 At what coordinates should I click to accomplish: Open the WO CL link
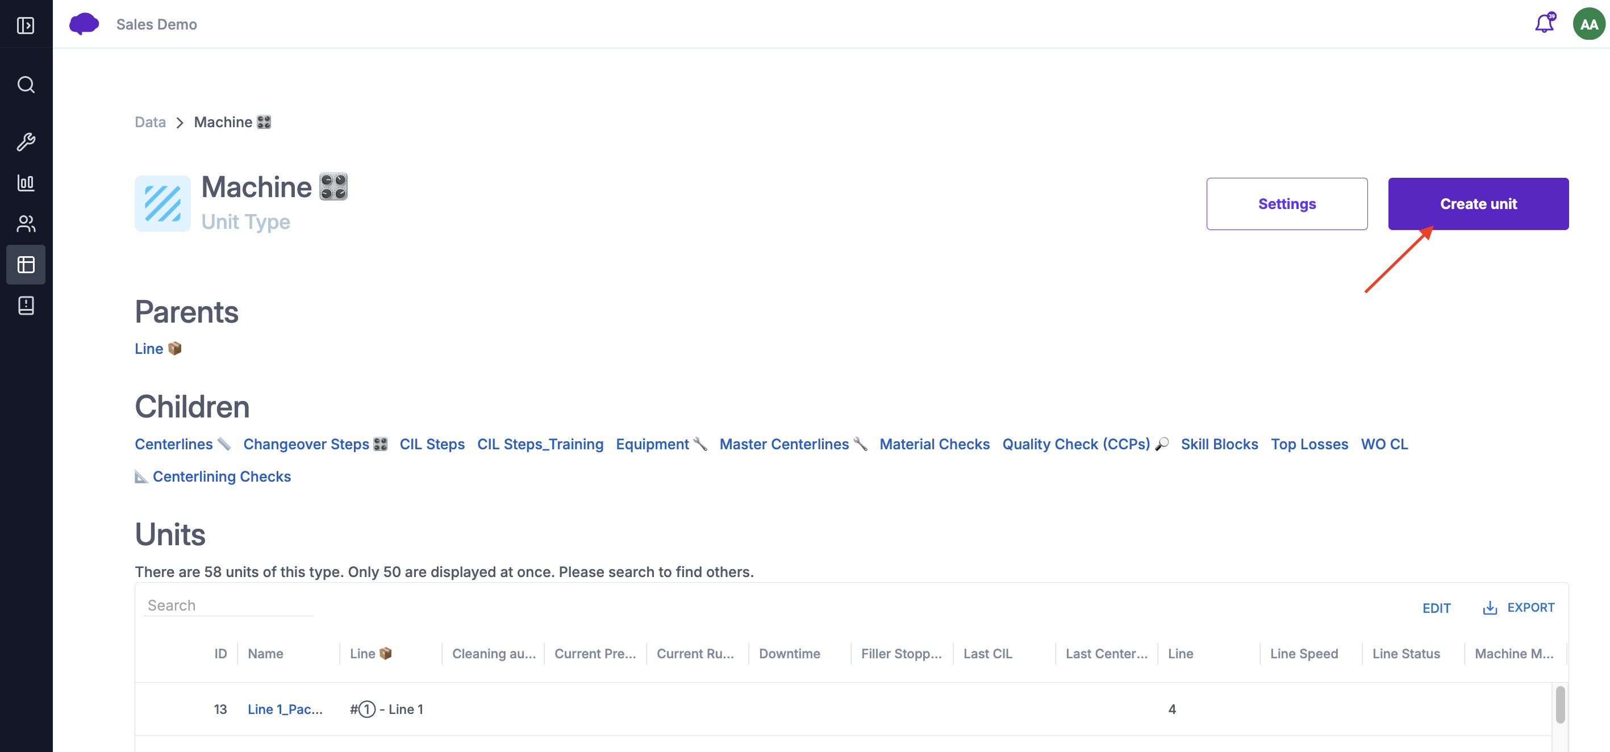pyautogui.click(x=1384, y=444)
